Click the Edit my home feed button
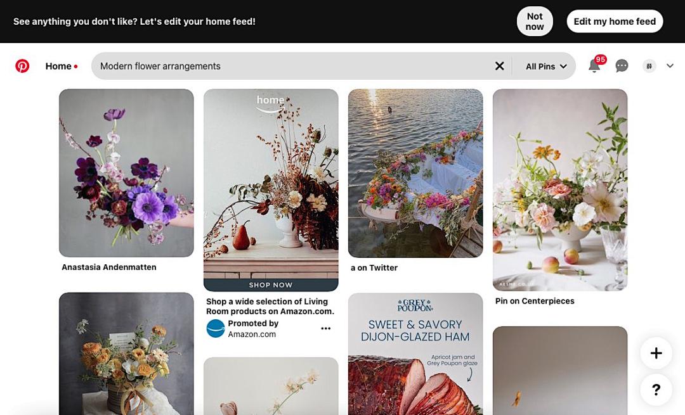This screenshot has height=415, width=685. (x=615, y=22)
